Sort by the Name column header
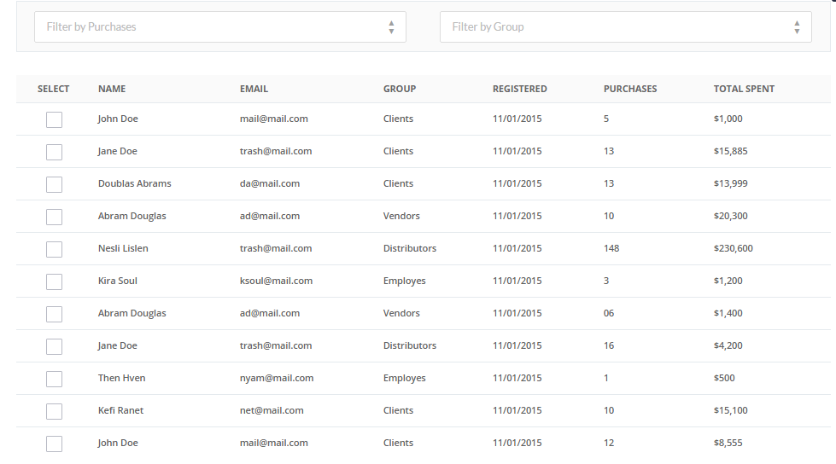The image size is (836, 464). pos(112,89)
